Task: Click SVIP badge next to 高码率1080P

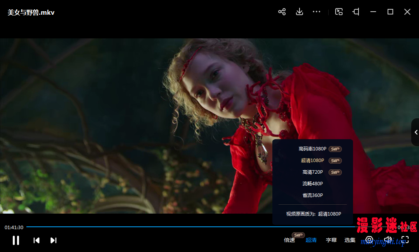Action: [335, 149]
